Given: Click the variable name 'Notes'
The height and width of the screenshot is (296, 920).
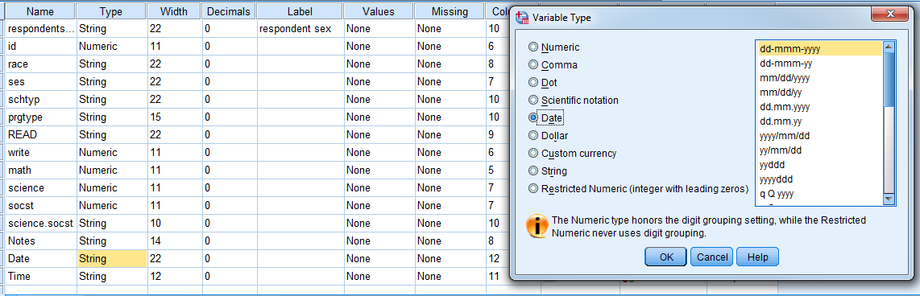Looking at the screenshot, I should coord(21,241).
